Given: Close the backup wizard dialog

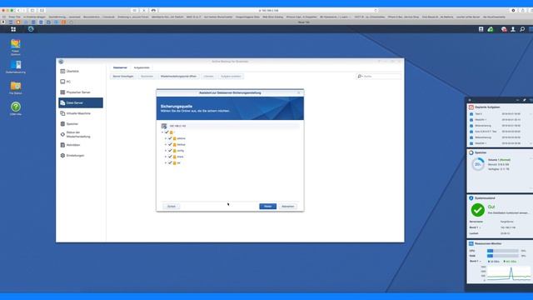Looking at the screenshot, I should click(x=299, y=92).
